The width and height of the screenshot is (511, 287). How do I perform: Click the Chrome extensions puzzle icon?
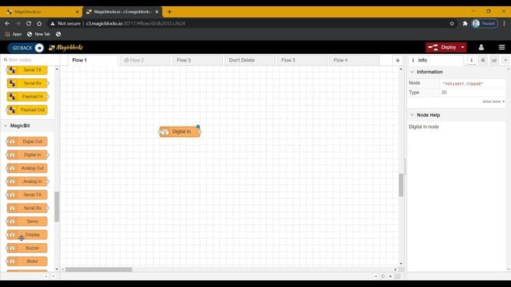tap(465, 23)
